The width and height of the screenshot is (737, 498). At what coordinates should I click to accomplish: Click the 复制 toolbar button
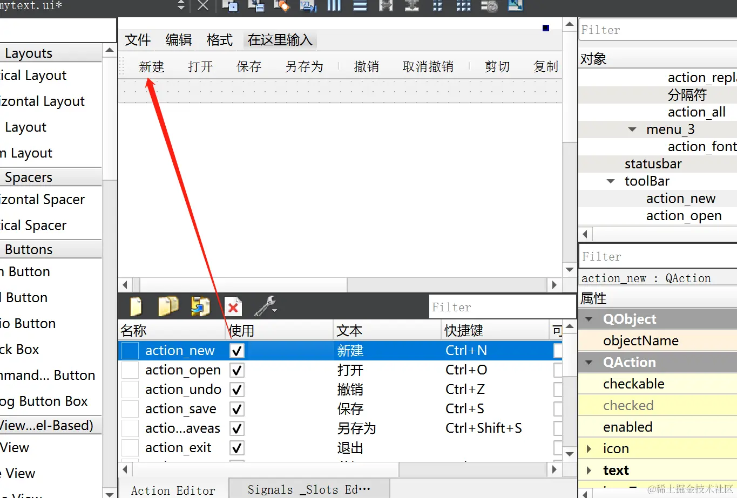tap(545, 66)
